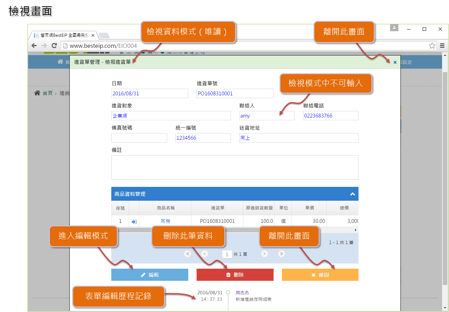Click the red 刪除 button
This screenshot has width=449, height=312.
pyautogui.click(x=235, y=275)
